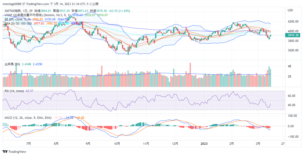Click the EMA 50 value 3988.29
This screenshot has width=304, height=156.
coord(51,23)
